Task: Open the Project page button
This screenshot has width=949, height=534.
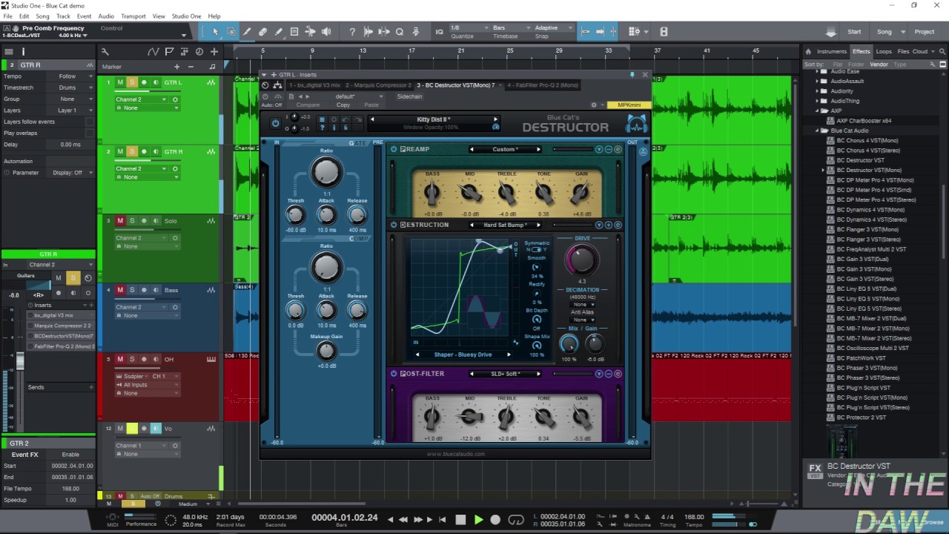Action: [x=925, y=32]
